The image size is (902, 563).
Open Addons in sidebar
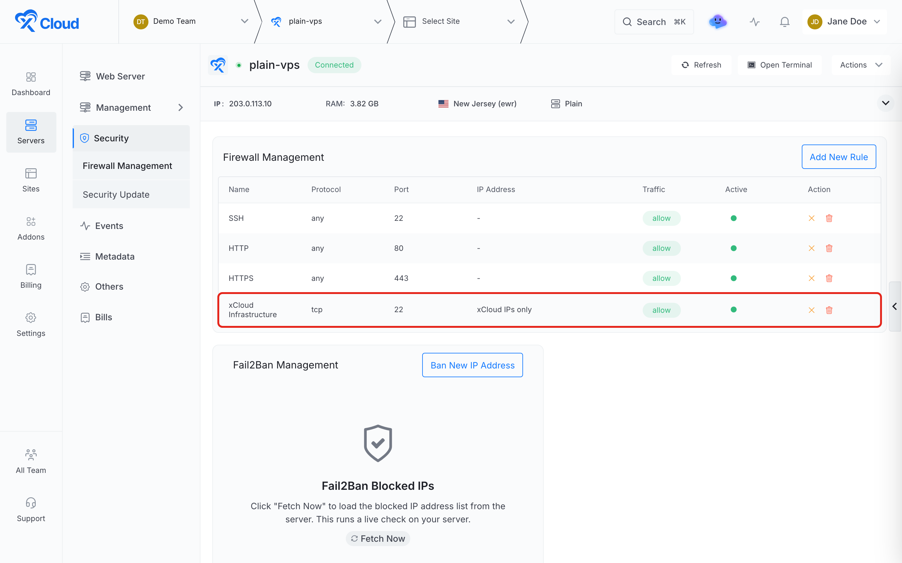[x=31, y=229]
